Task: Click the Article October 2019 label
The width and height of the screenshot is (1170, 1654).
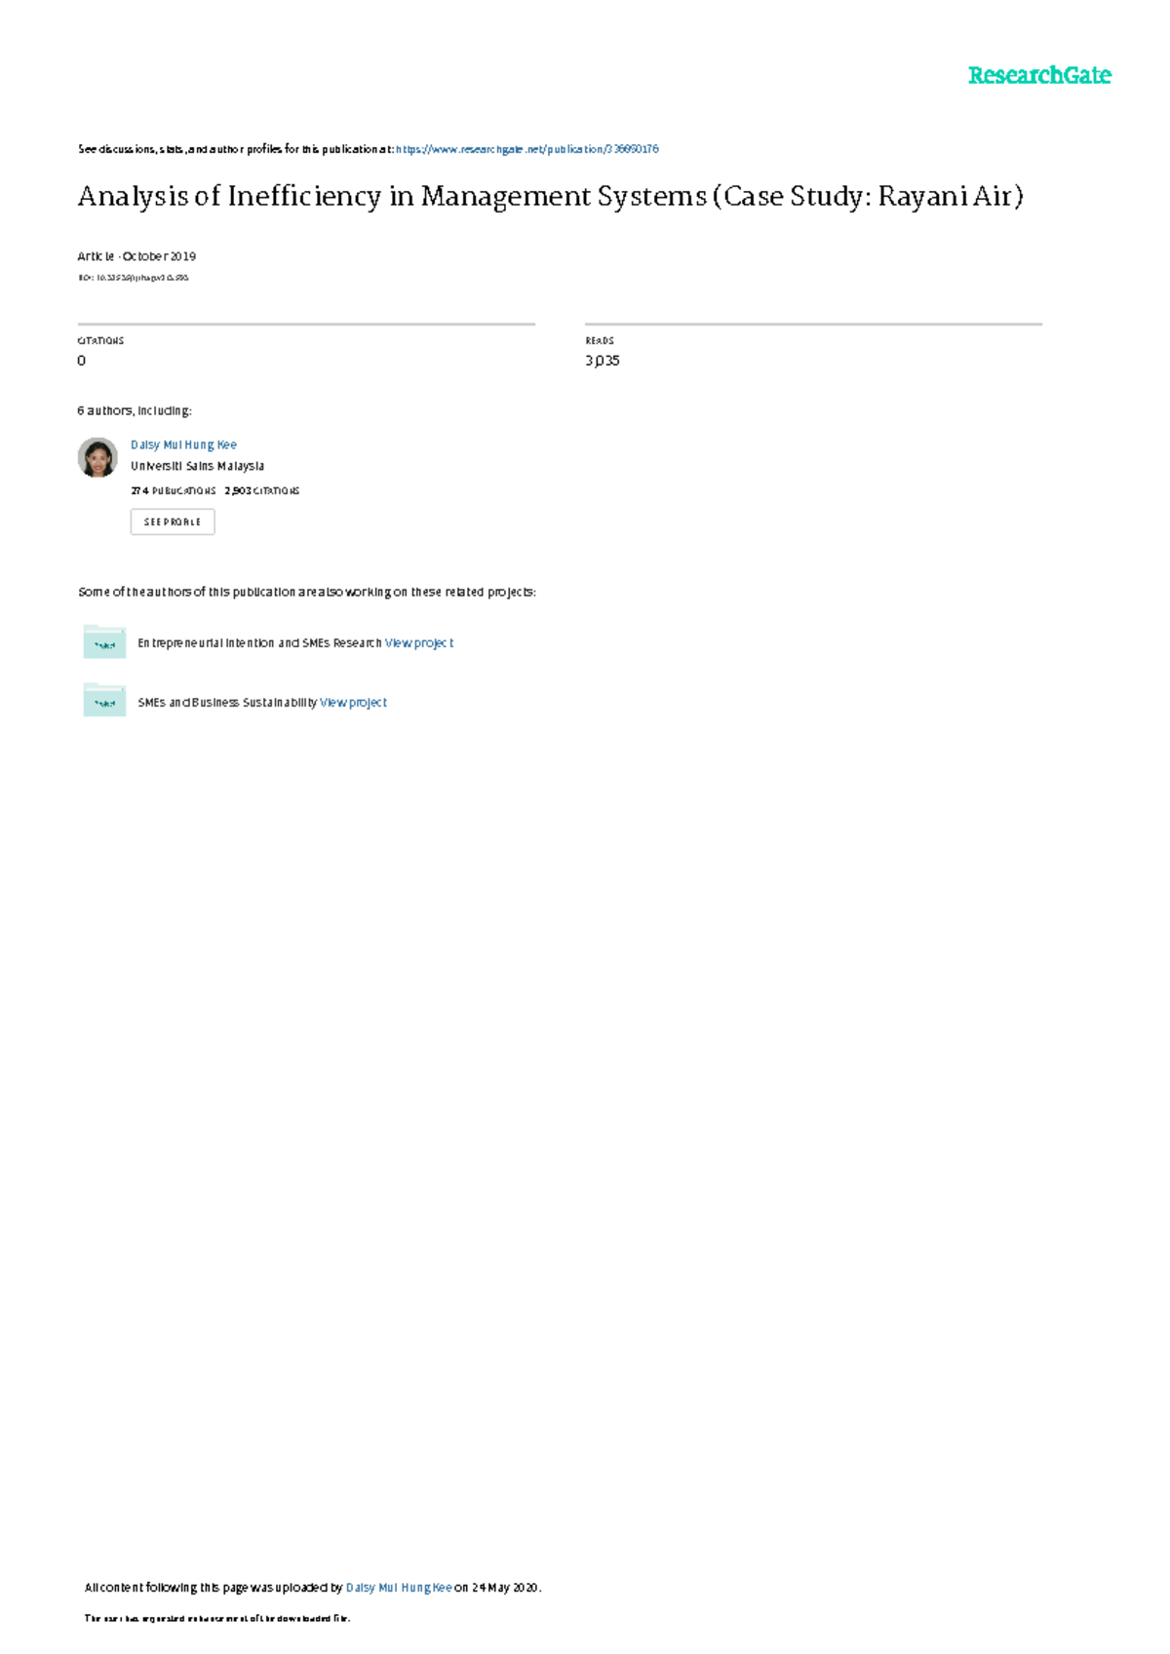Action: pos(136,256)
